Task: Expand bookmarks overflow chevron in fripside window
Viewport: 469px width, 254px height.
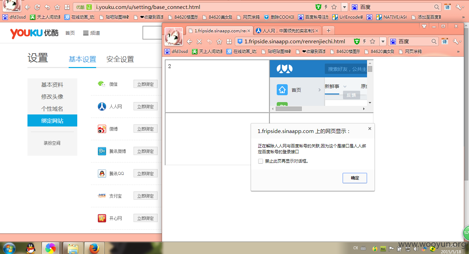Action: (x=458, y=52)
